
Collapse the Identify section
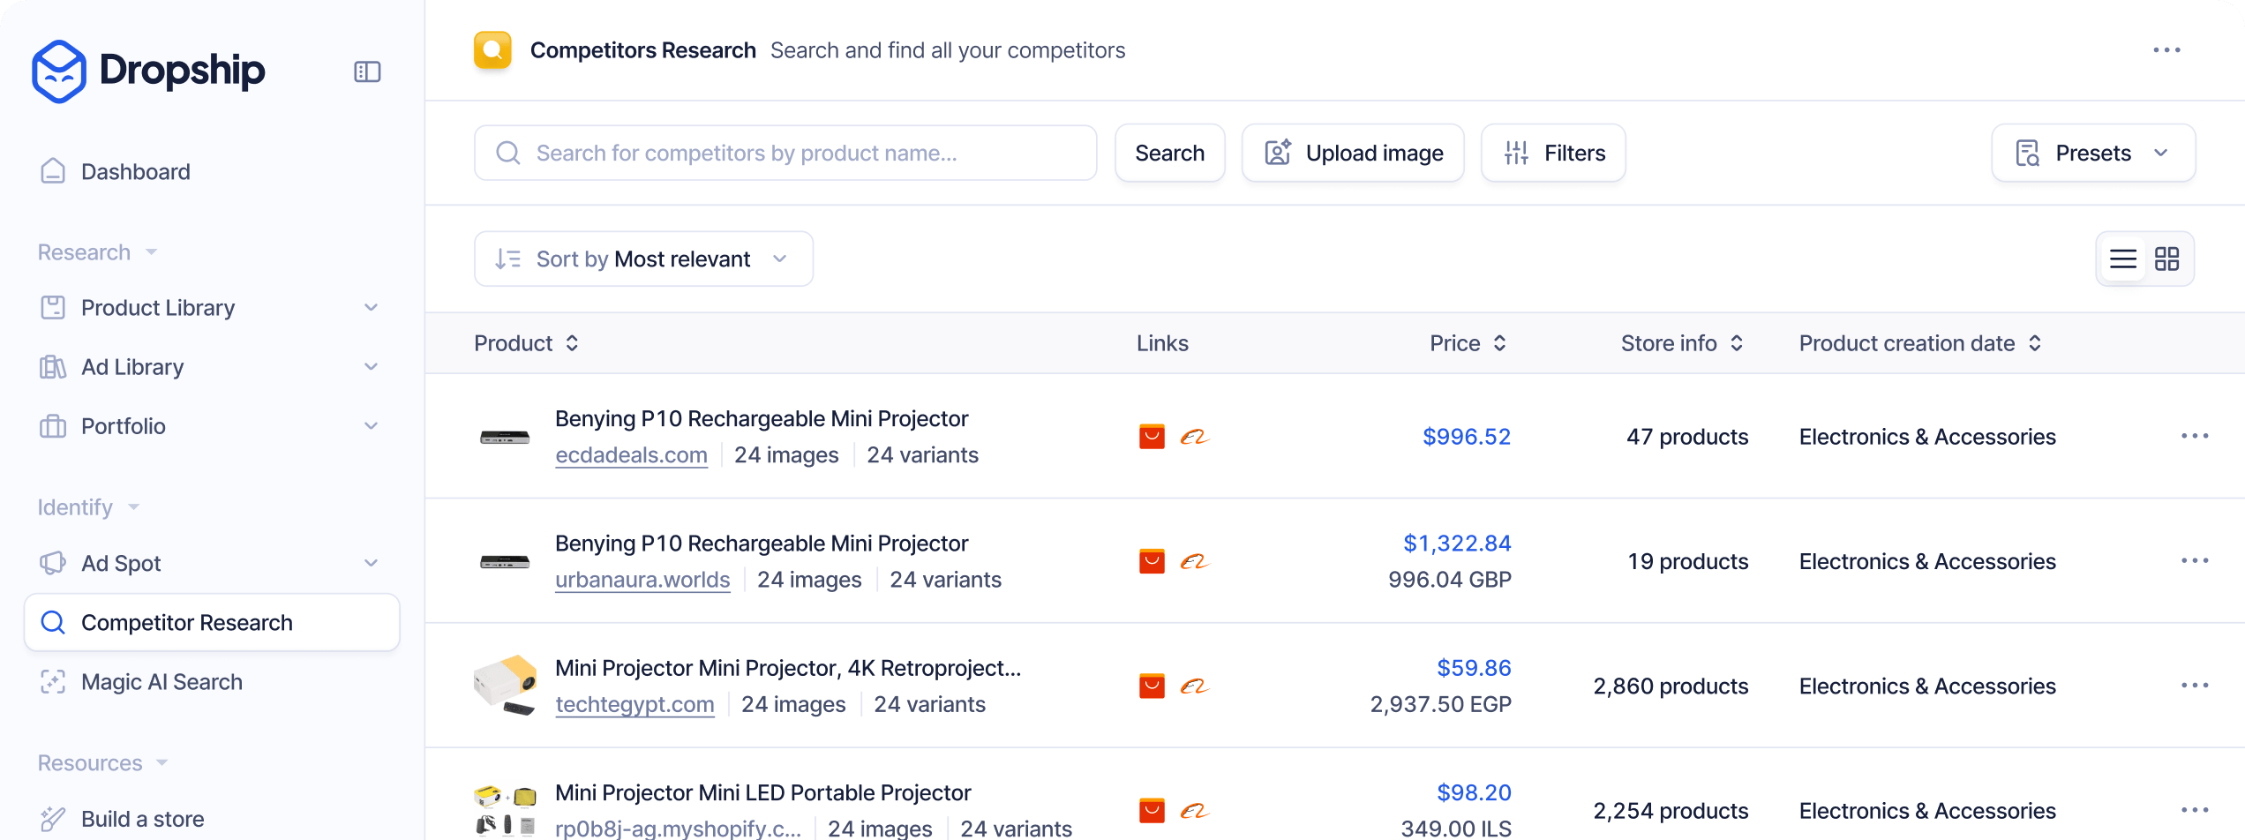(x=88, y=507)
